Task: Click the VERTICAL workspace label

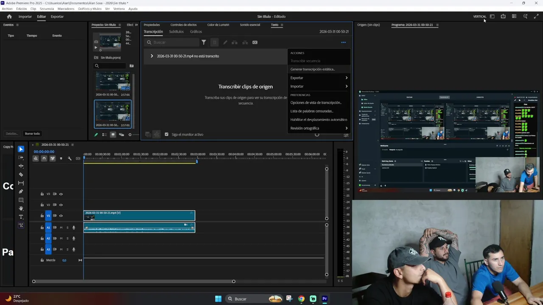Action: point(480,17)
